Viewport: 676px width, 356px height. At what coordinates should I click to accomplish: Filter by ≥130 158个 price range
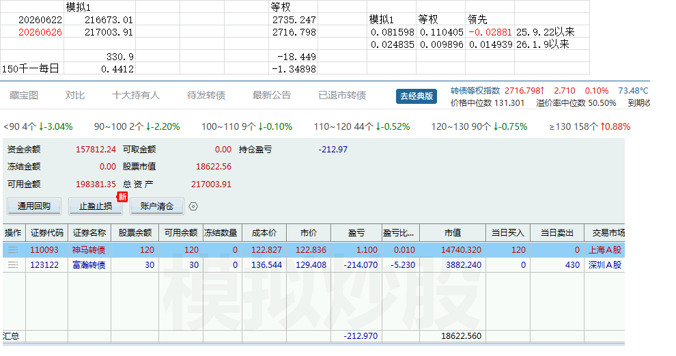tap(590, 127)
